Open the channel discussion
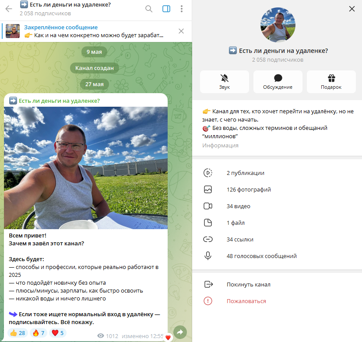362x342 pixels. click(x=278, y=82)
